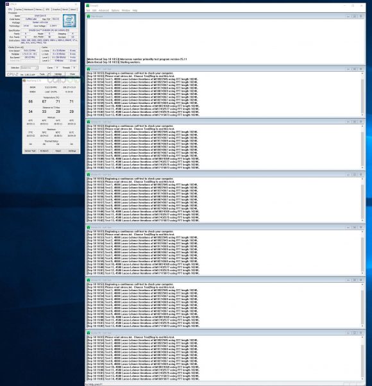Screen dimensions: 372x386
Task: Open the Edit menu in Prime95
Action: coord(94,10)
